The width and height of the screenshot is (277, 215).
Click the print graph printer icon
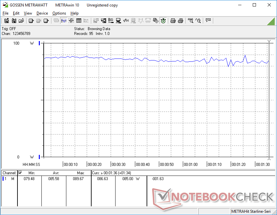(173, 21)
